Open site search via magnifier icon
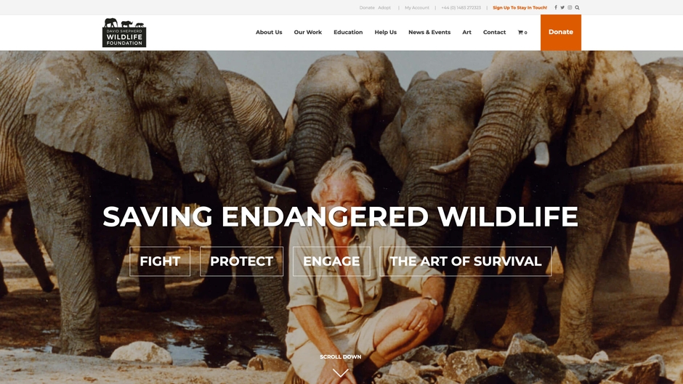The image size is (683, 384). tap(577, 7)
